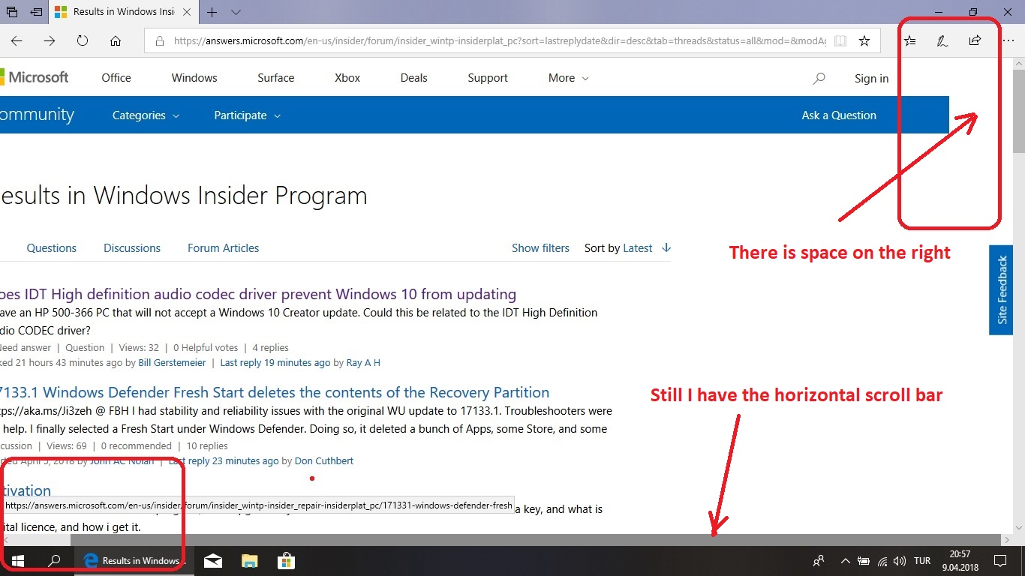
Task: Open the Last reply 23 minutes ago link
Action: pos(224,461)
